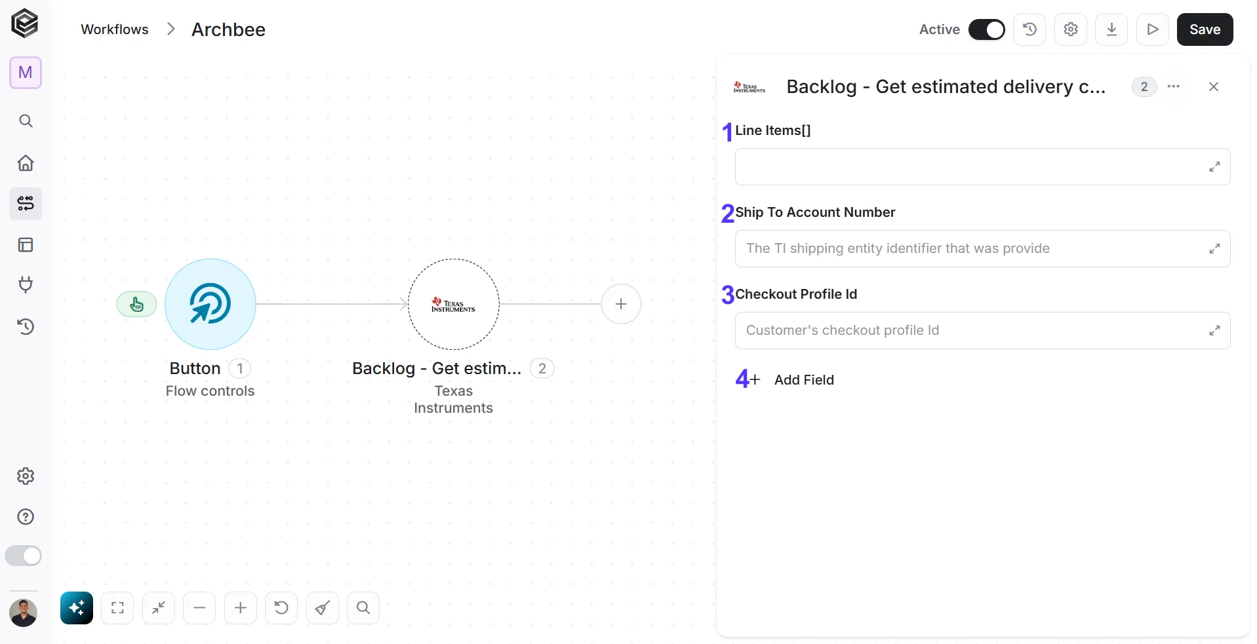This screenshot has width=1257, height=644.
Task: Open the connections plug icon in sidebar
Action: [26, 285]
